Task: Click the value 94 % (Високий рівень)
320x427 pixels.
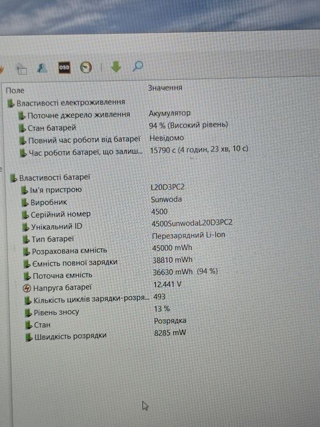Action: 188,125
